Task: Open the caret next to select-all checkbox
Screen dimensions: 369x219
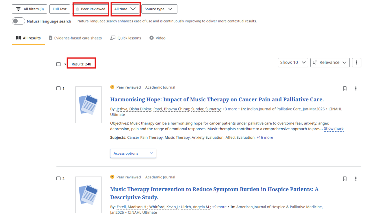Action: point(65,64)
